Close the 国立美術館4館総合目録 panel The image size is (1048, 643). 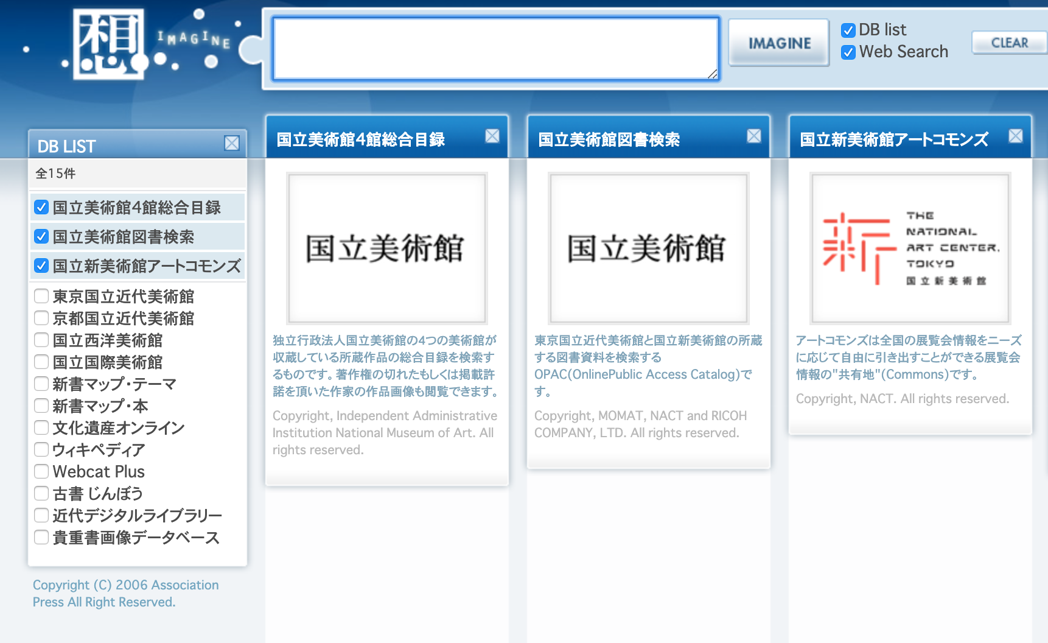coord(492,136)
